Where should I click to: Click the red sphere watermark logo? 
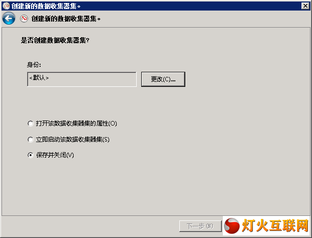click(x=231, y=226)
